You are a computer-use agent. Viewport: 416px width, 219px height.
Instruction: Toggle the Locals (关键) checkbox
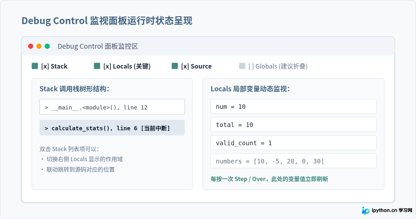(x=97, y=66)
